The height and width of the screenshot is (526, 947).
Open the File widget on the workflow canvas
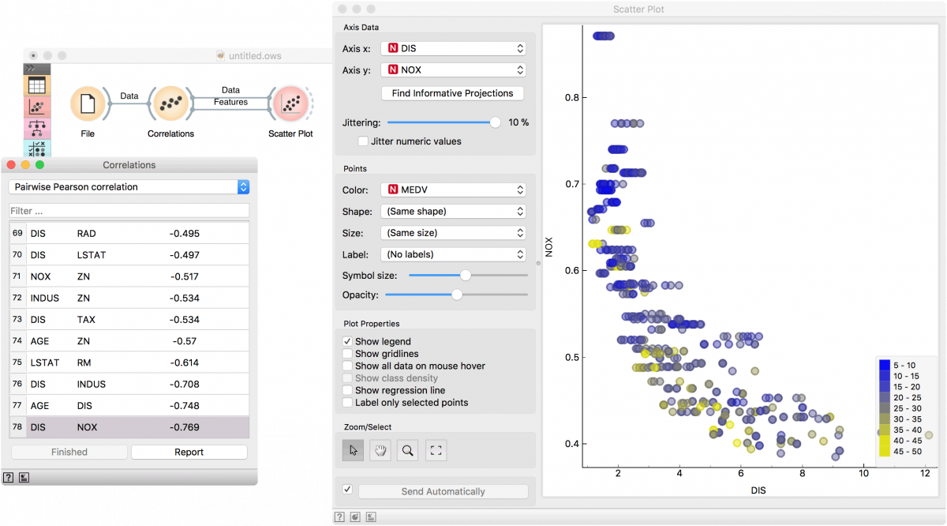[88, 103]
